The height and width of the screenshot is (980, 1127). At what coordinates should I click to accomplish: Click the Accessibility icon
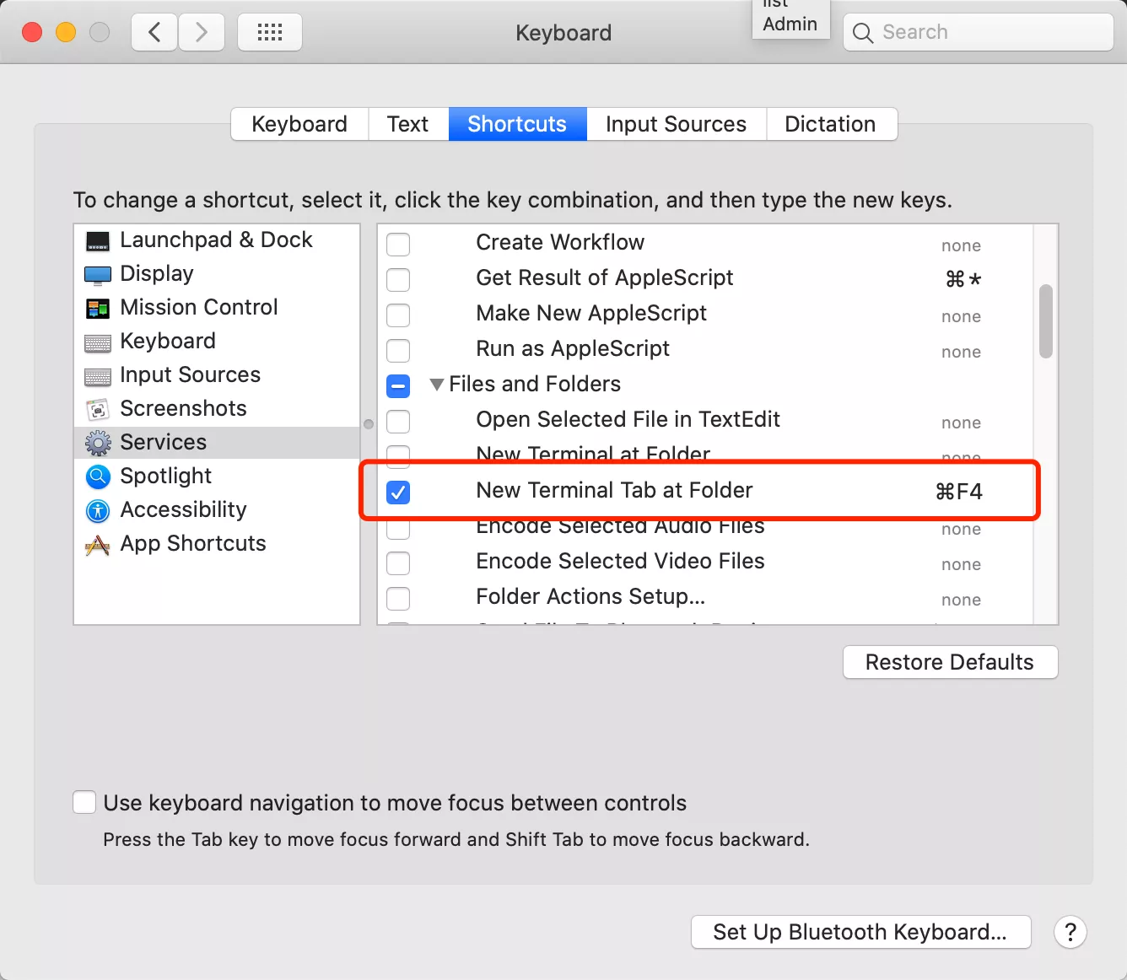click(98, 511)
